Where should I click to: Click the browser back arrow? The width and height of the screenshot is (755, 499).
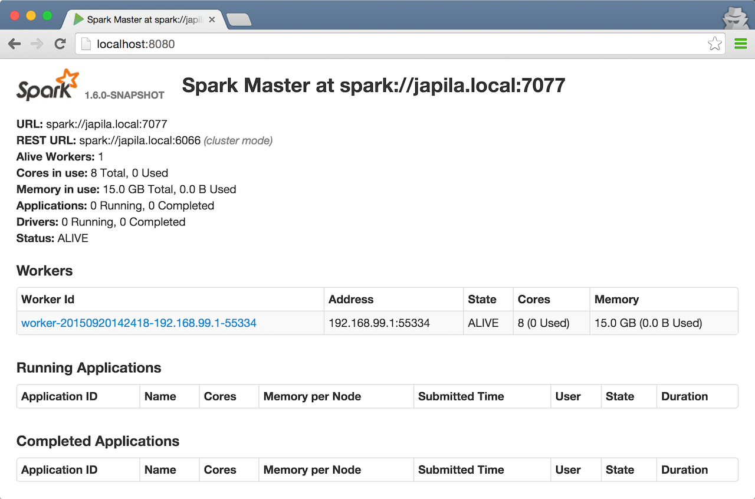pos(15,44)
